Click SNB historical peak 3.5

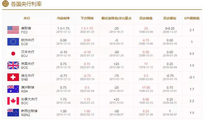point(146,76)
